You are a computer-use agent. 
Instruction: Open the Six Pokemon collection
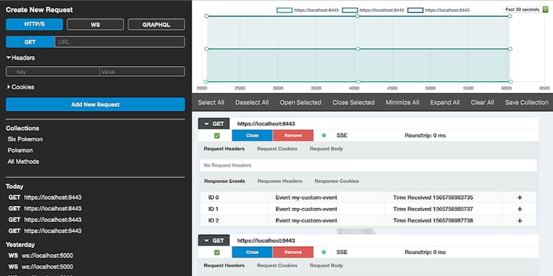pos(25,139)
